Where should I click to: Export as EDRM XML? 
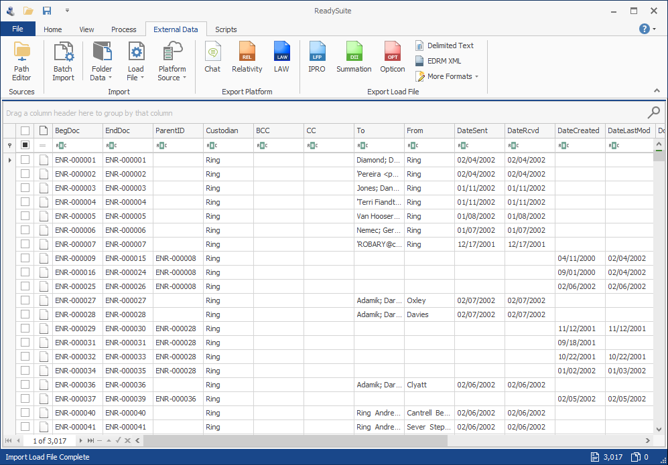click(438, 61)
